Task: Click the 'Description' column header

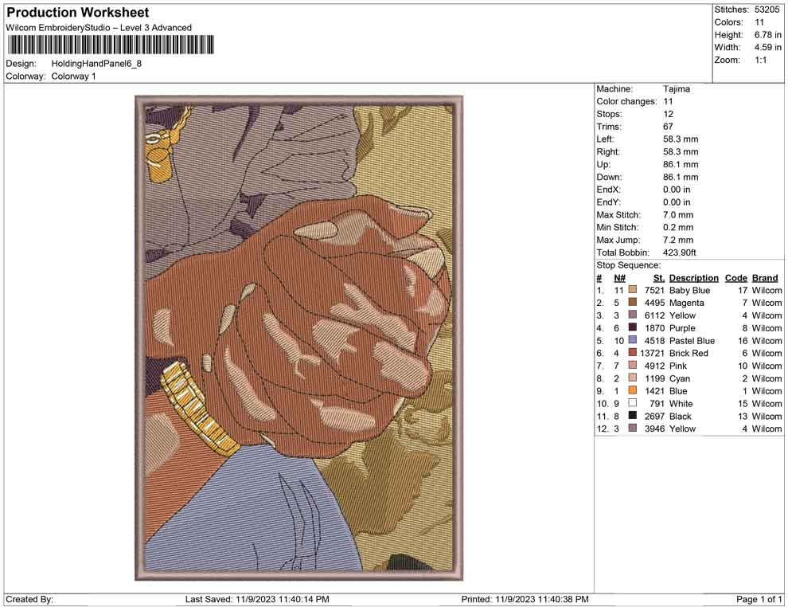Action: click(x=694, y=277)
